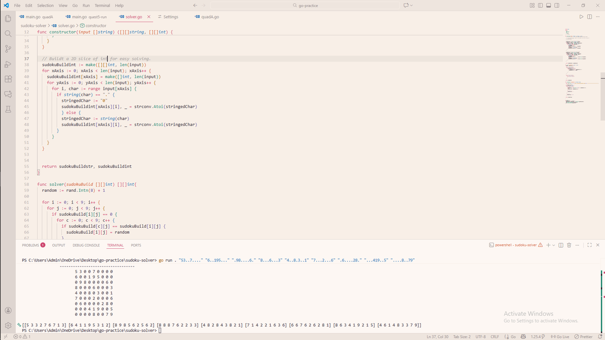Open editor More Actions ellipsis
Screen dimensions: 605x340
click(x=597, y=17)
